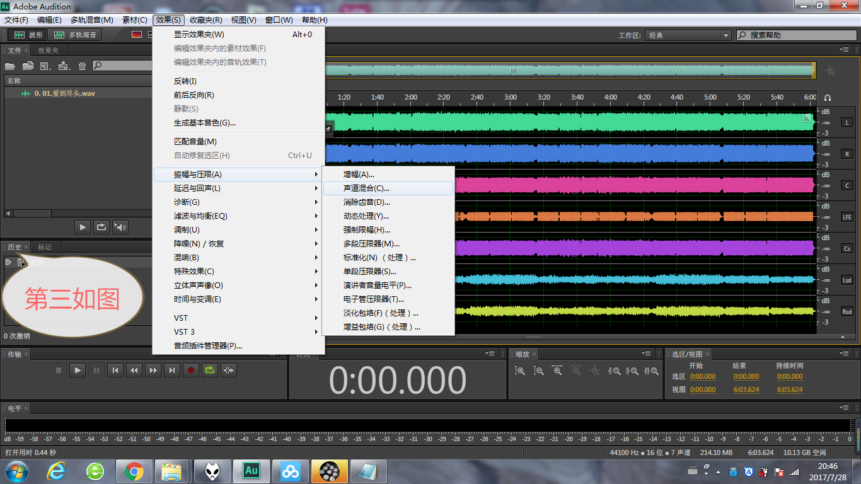Move playhead to previous marker in transport
861x484 pixels.
pyautogui.click(x=115, y=371)
